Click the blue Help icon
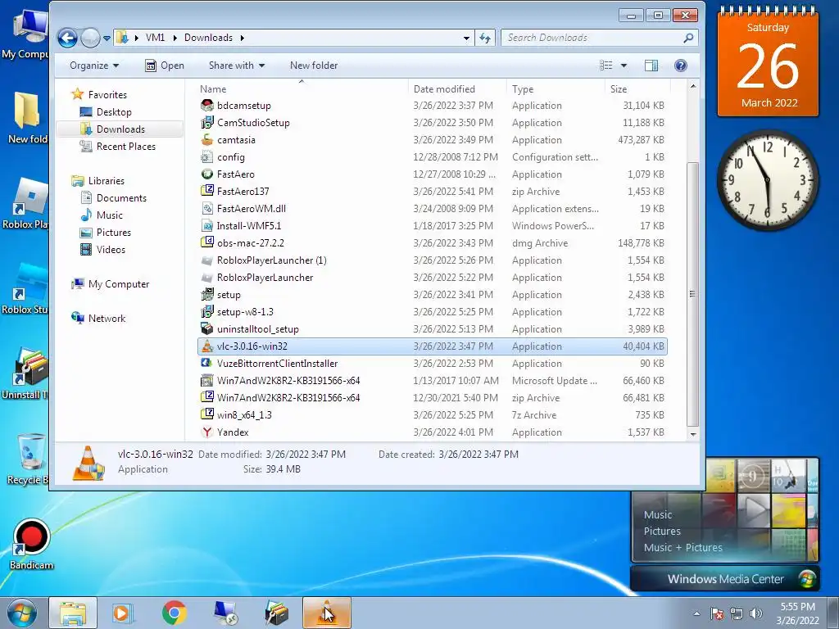Viewport: 839px width, 629px height. pos(681,66)
